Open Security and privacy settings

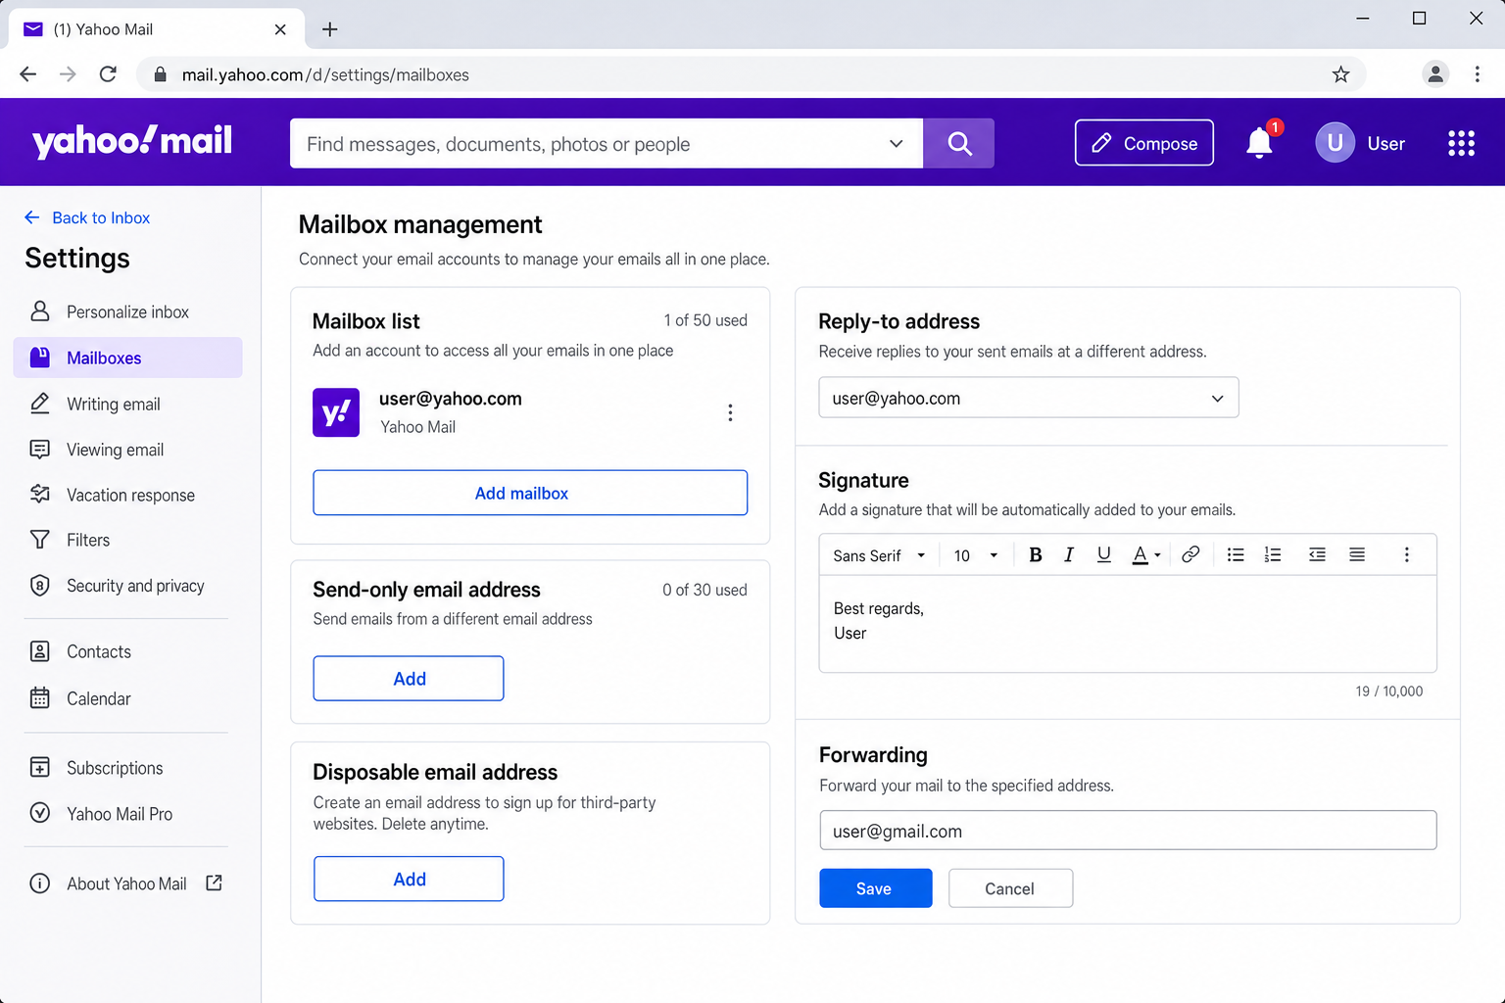tap(128, 586)
